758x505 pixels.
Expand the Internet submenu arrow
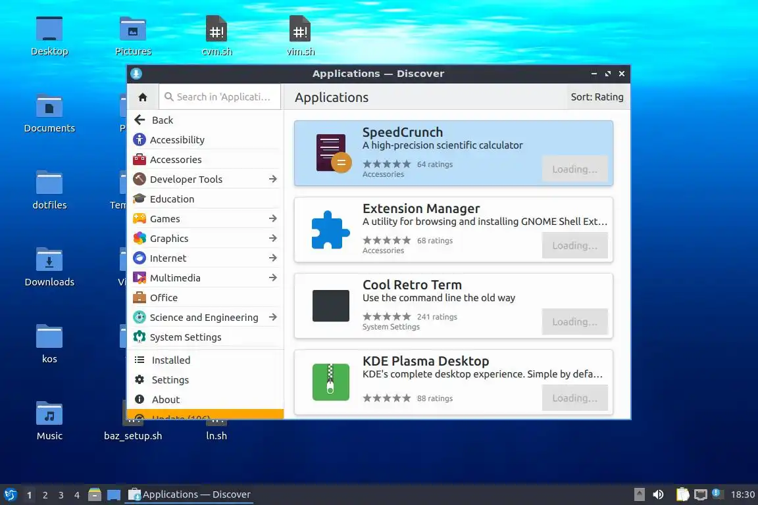(272, 258)
